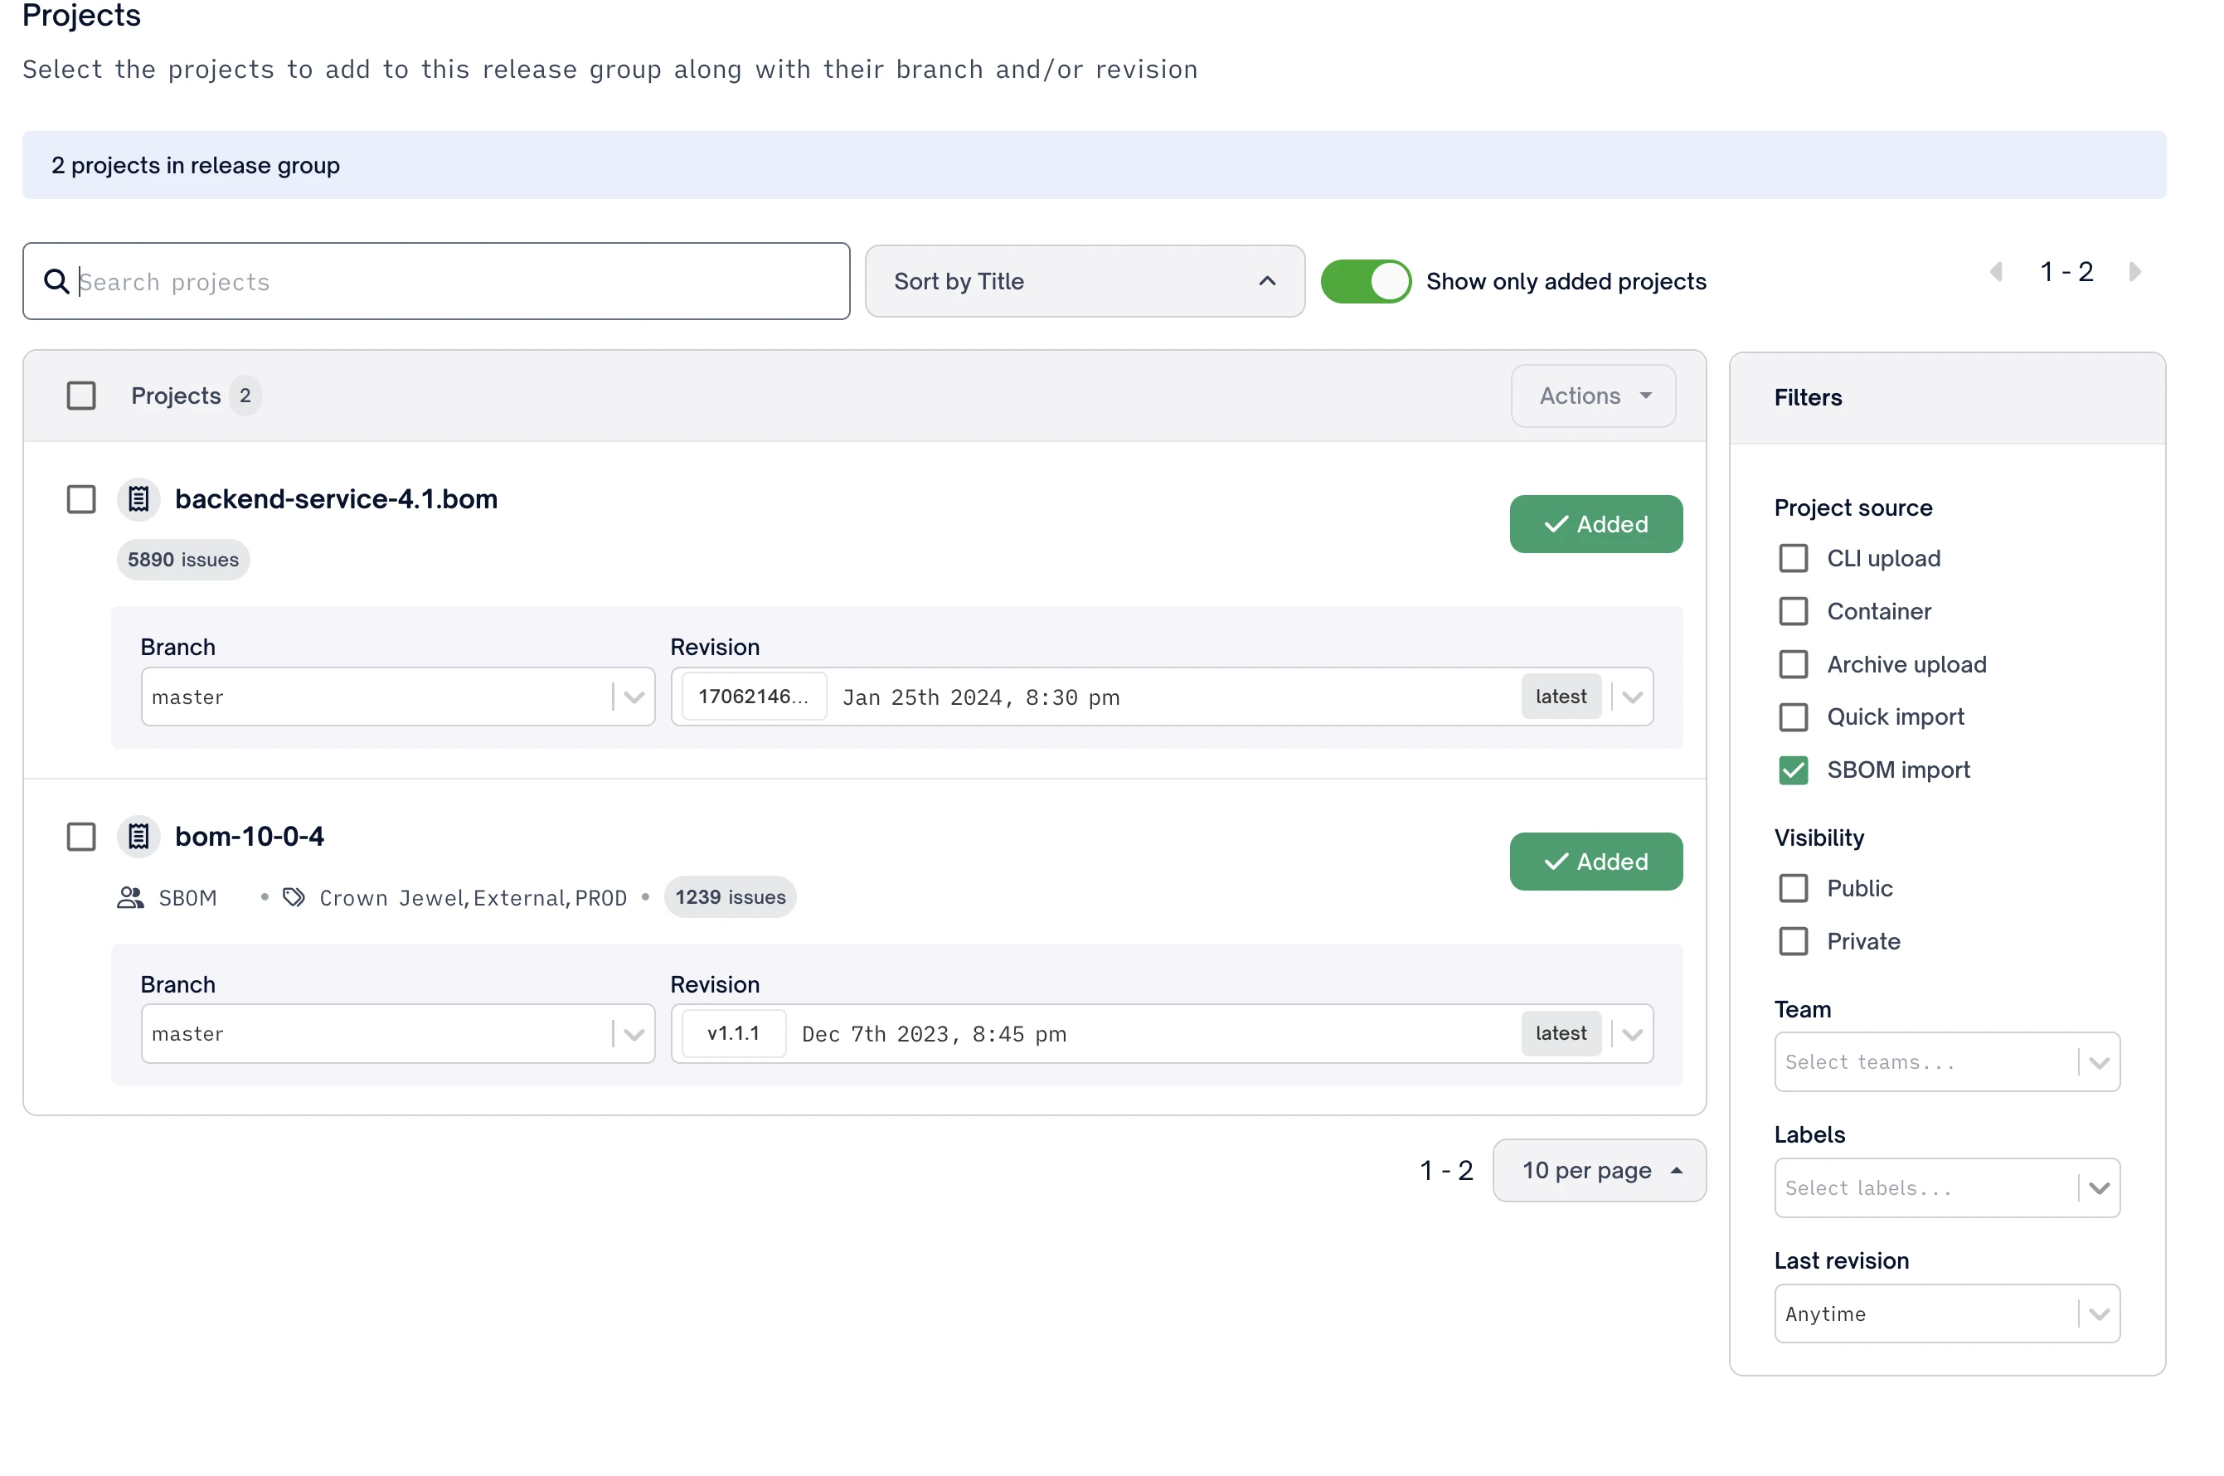The width and height of the screenshot is (2224, 1476).
Task: Click the document icon beside backend-service-4.1.bom
Action: (138, 499)
